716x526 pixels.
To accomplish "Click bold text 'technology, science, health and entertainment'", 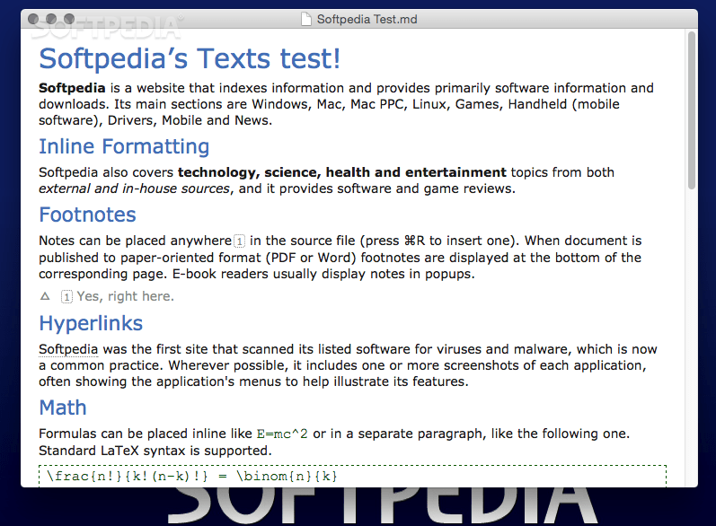I will pos(342,172).
